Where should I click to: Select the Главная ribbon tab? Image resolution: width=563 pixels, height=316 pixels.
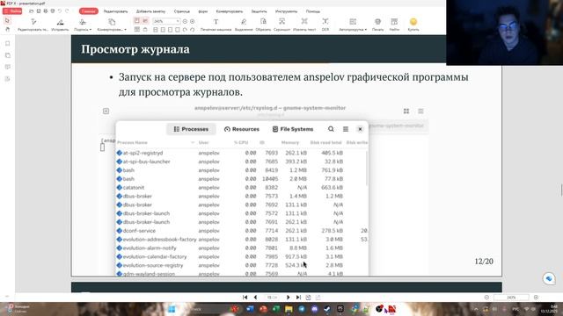click(x=89, y=11)
